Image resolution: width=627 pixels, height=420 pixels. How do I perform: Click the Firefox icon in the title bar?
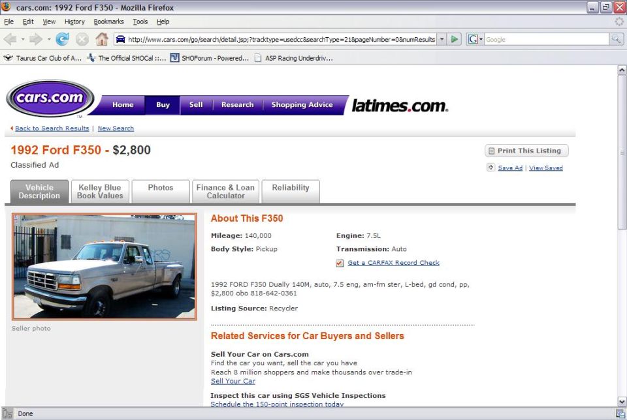point(6,7)
